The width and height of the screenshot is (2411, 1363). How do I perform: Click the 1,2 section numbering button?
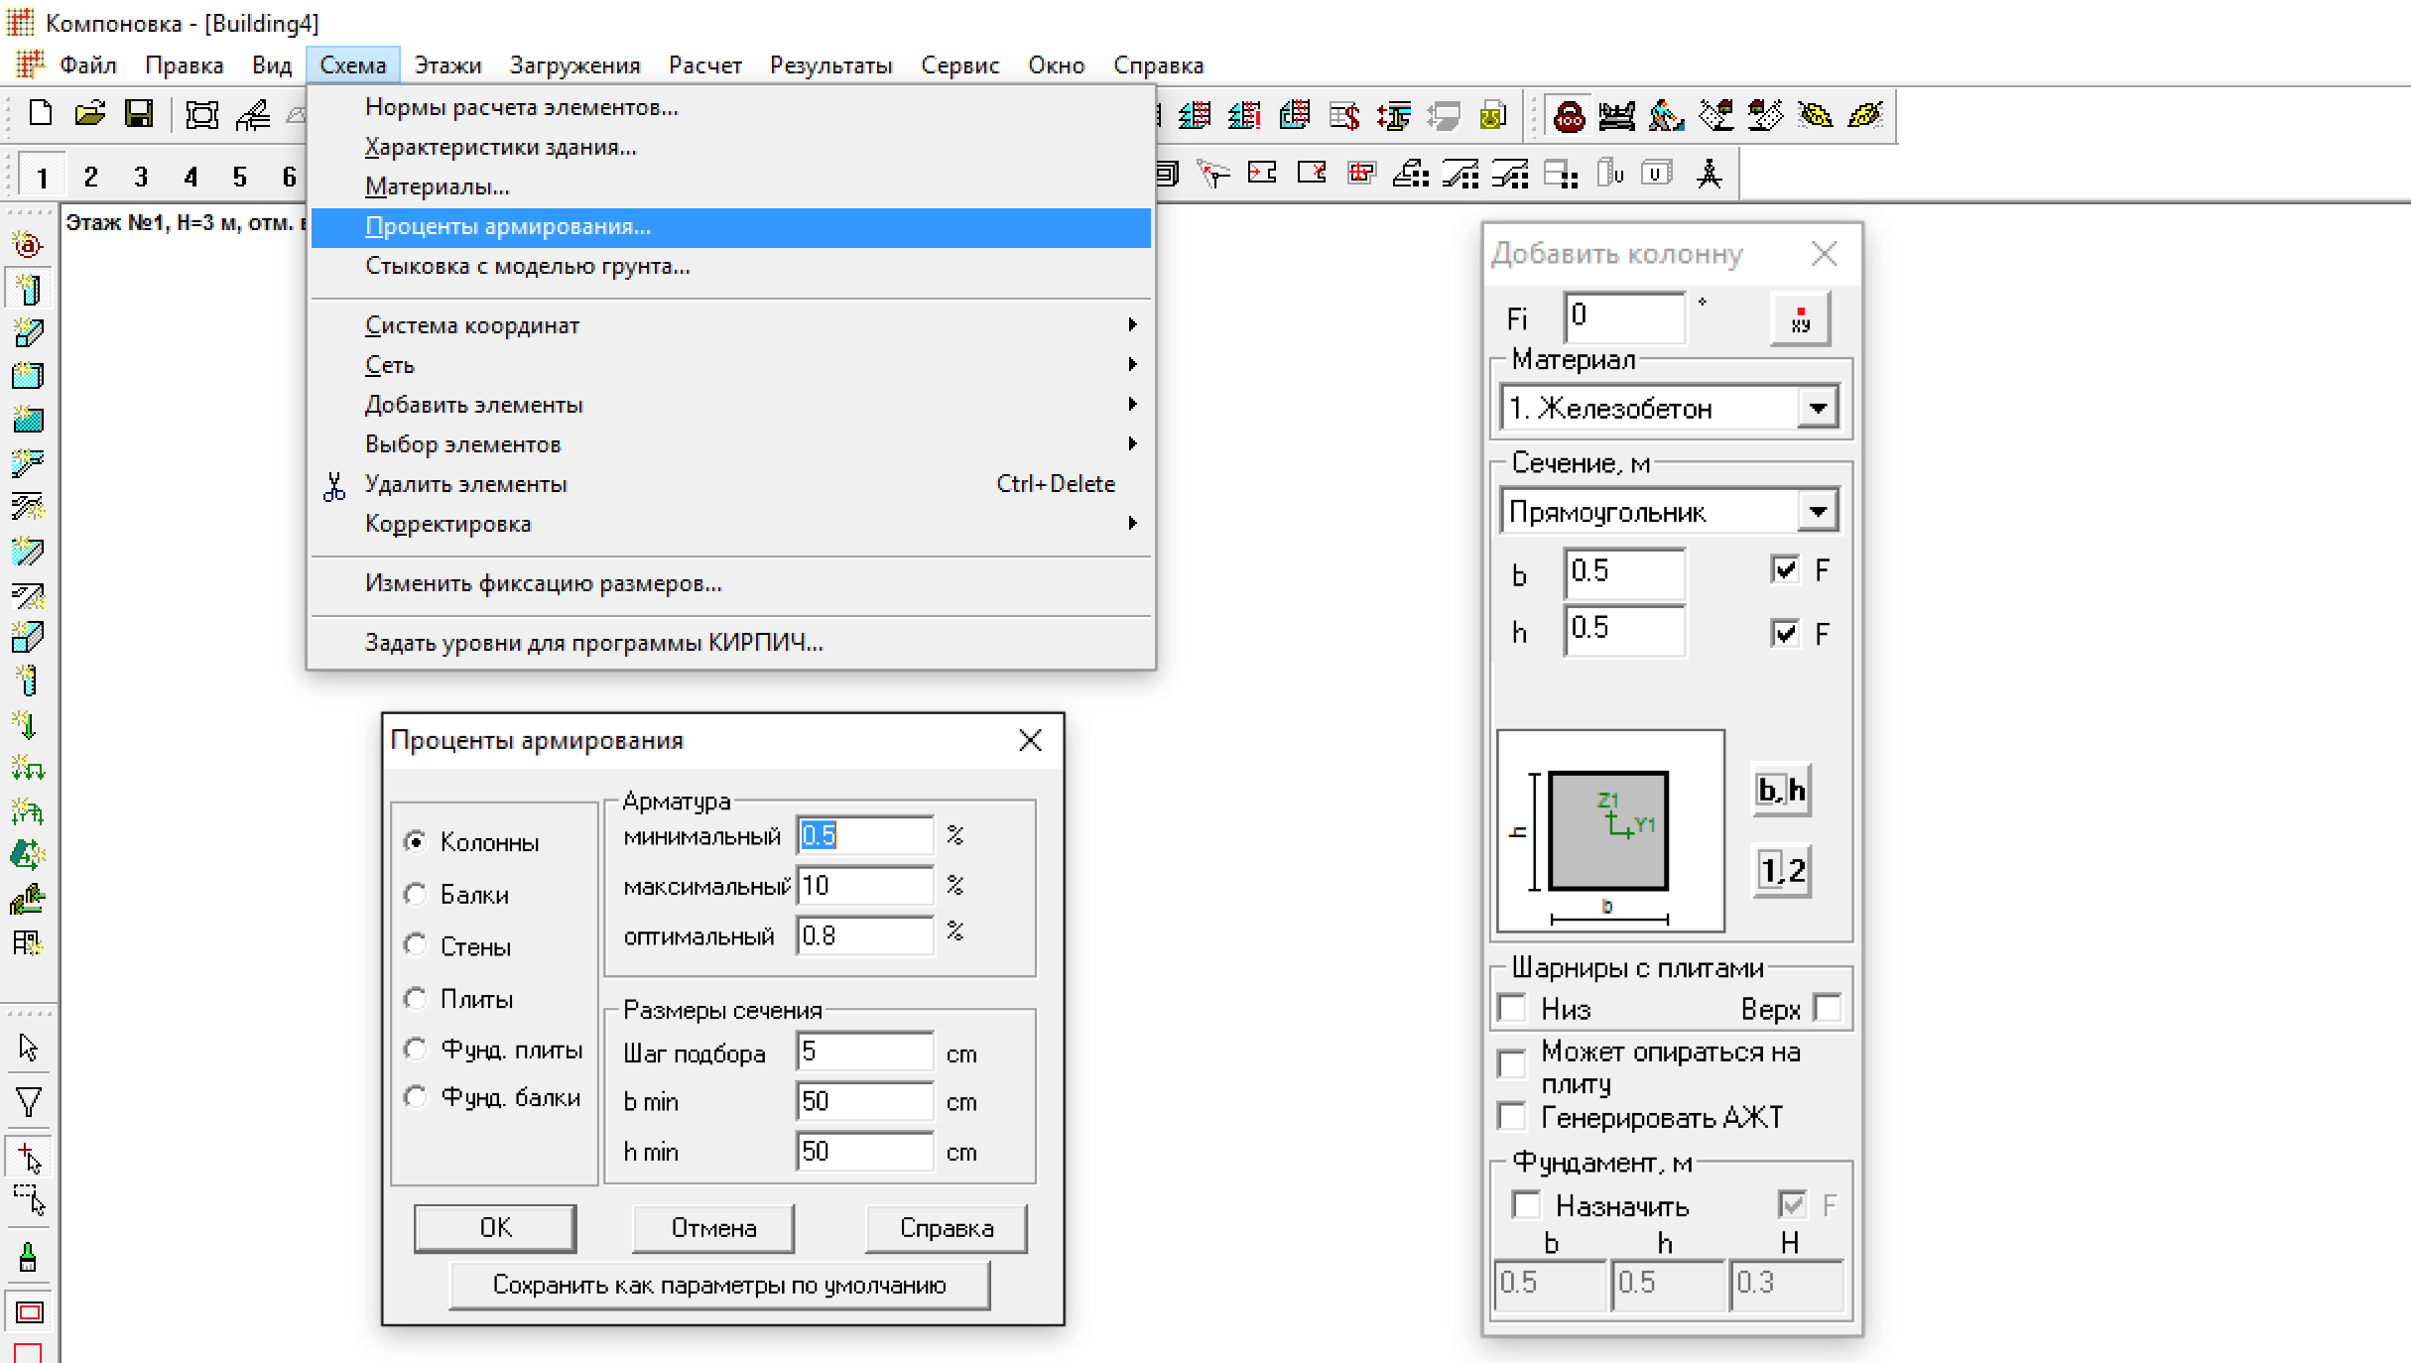pos(1782,871)
